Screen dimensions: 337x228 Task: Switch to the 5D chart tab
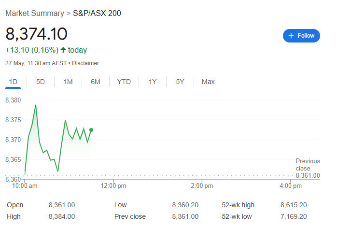pos(41,82)
